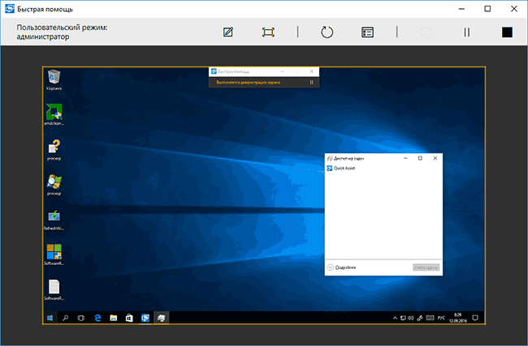This screenshot has width=528, height=346.
Task: Select the SoftwareR... colored squares icon
Action: (54, 254)
